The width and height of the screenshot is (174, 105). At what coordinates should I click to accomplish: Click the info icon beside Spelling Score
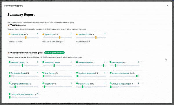tap(105, 34)
